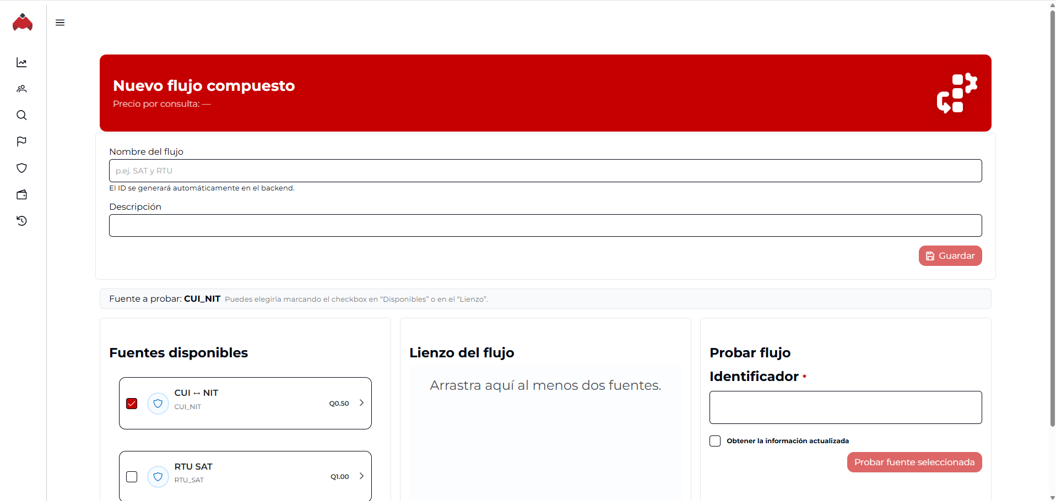Click the flag icon in the sidebar
1056x501 pixels.
point(22,141)
